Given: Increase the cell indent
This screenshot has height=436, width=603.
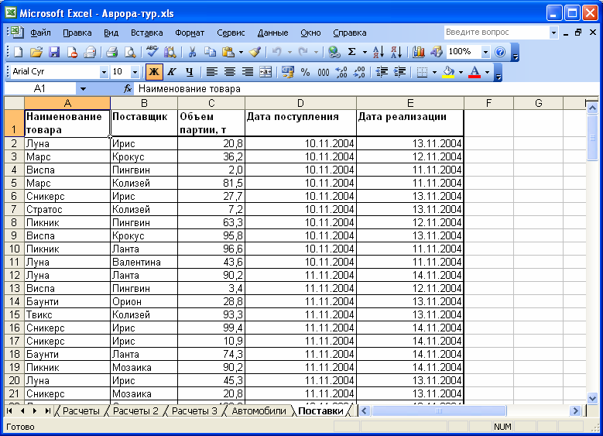Looking at the screenshot, I should (x=399, y=71).
